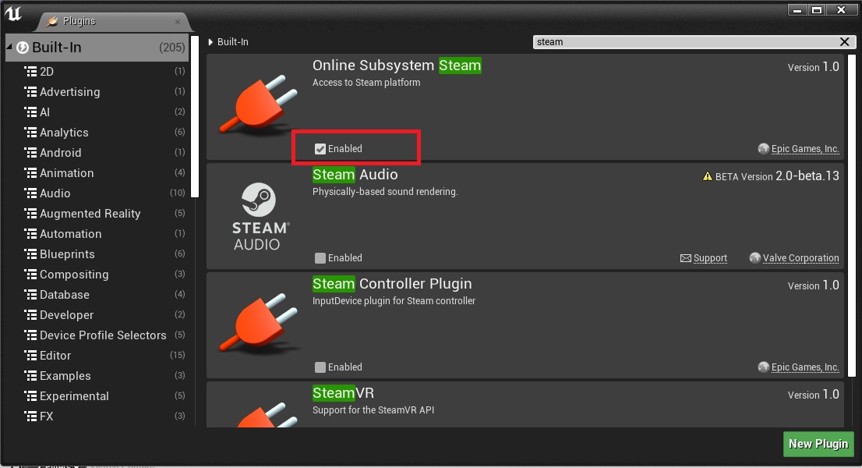Click the Unreal Engine logo icon
The height and width of the screenshot is (468, 862).
(x=13, y=13)
